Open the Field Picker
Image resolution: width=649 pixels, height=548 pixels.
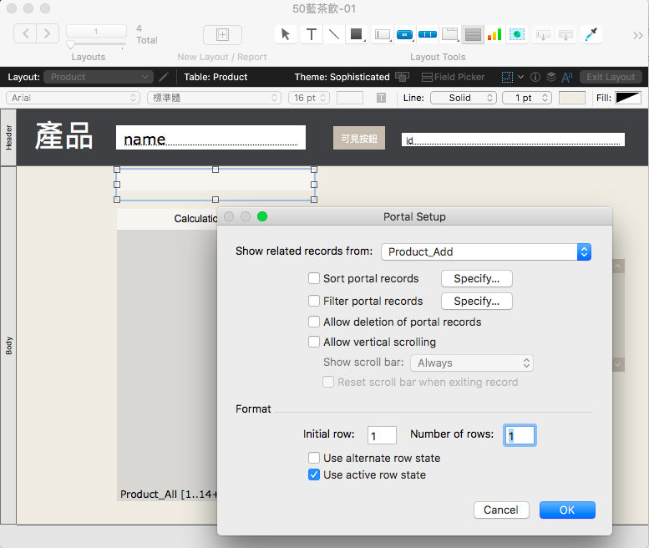click(453, 77)
